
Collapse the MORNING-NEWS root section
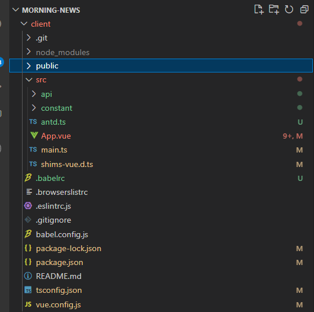point(16,10)
